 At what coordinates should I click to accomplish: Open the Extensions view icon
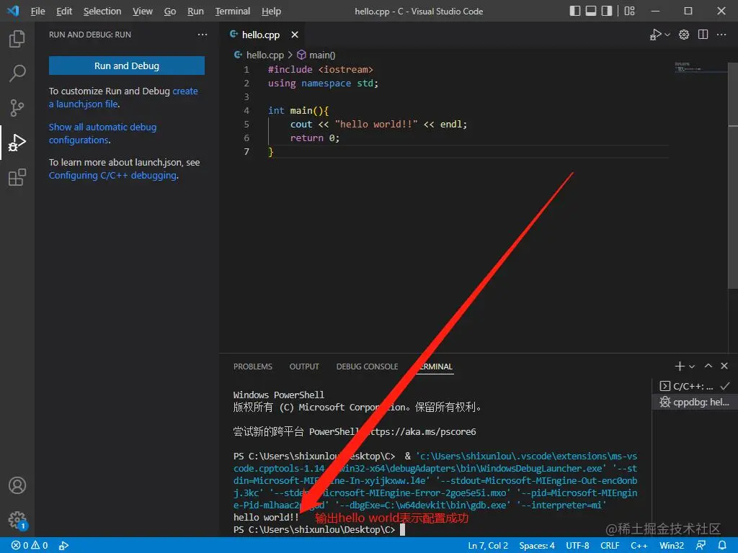(17, 177)
